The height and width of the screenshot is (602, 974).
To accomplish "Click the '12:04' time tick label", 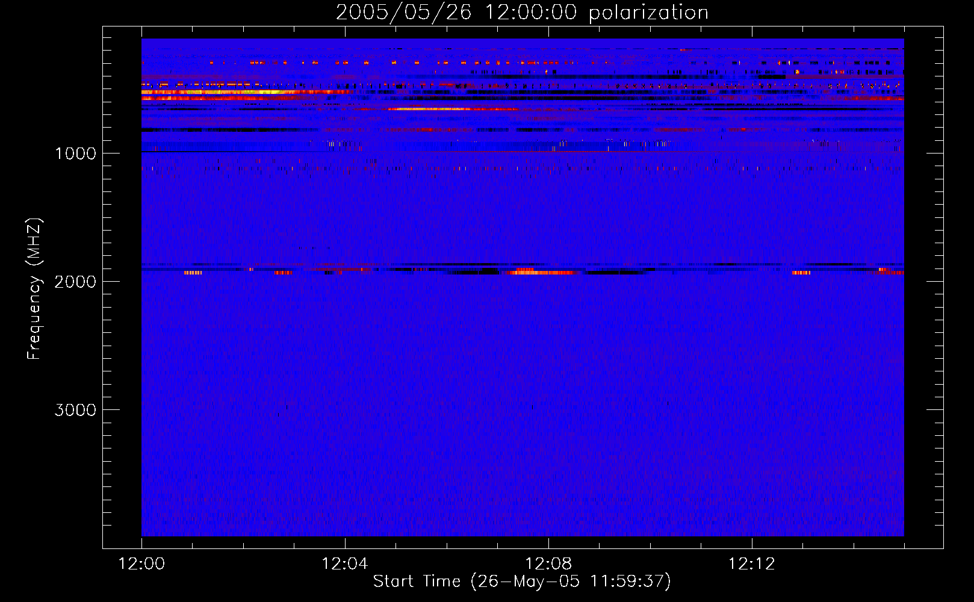I will 345,564.
